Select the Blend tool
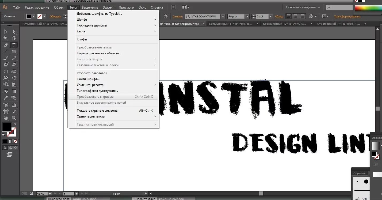 click(x=14, y=98)
